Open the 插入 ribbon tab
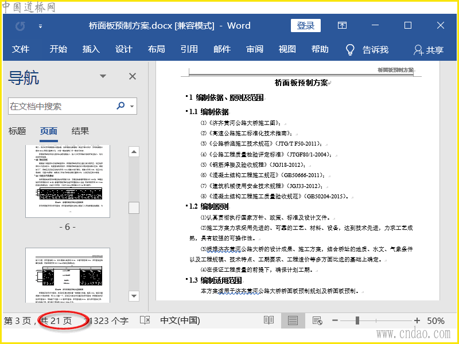Image resolution: width=459 pixels, height=344 pixels. pos(91,49)
